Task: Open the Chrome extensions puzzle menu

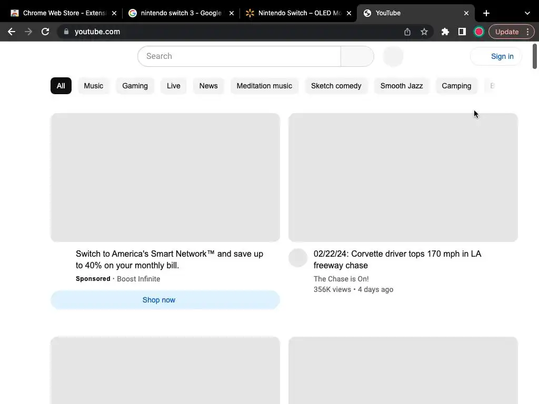Action: click(x=445, y=32)
